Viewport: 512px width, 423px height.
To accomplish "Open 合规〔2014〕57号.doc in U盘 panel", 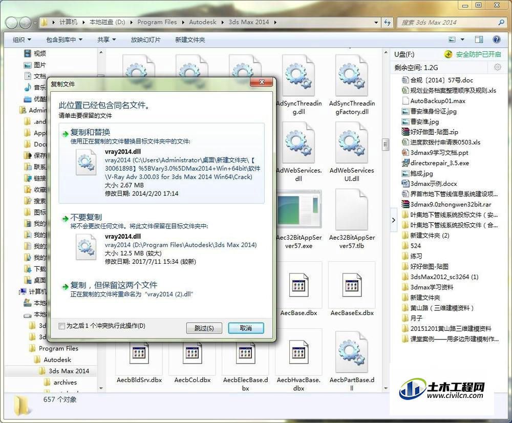I will (438, 80).
